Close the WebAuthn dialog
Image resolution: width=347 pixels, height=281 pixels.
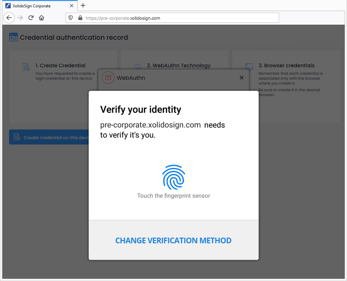click(242, 78)
